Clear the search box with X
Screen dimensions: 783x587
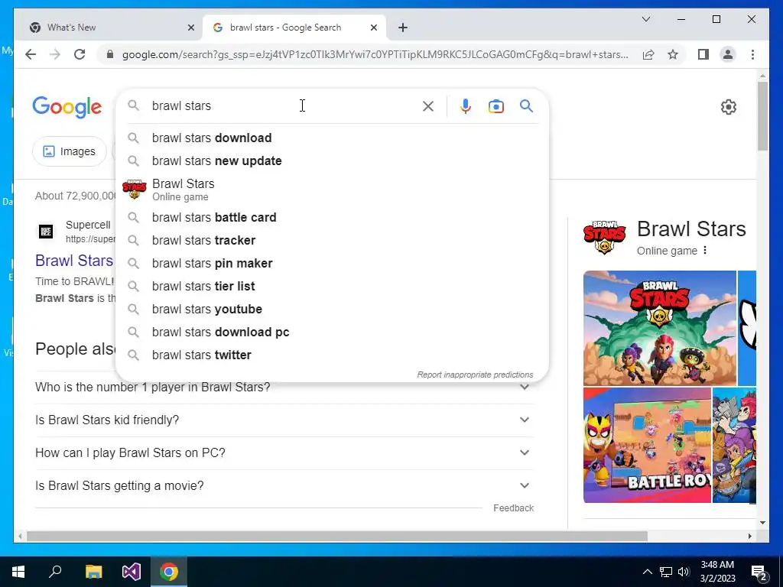tap(428, 105)
